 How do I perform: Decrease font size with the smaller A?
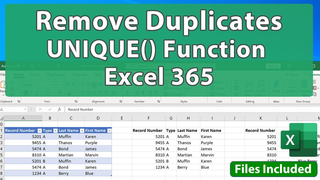tap(73, 85)
